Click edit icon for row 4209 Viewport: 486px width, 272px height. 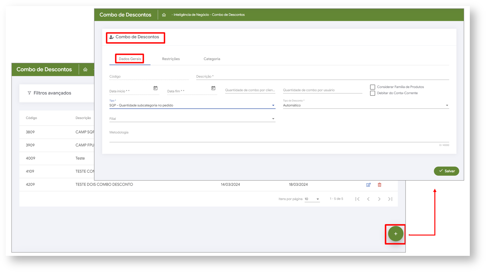click(x=368, y=185)
